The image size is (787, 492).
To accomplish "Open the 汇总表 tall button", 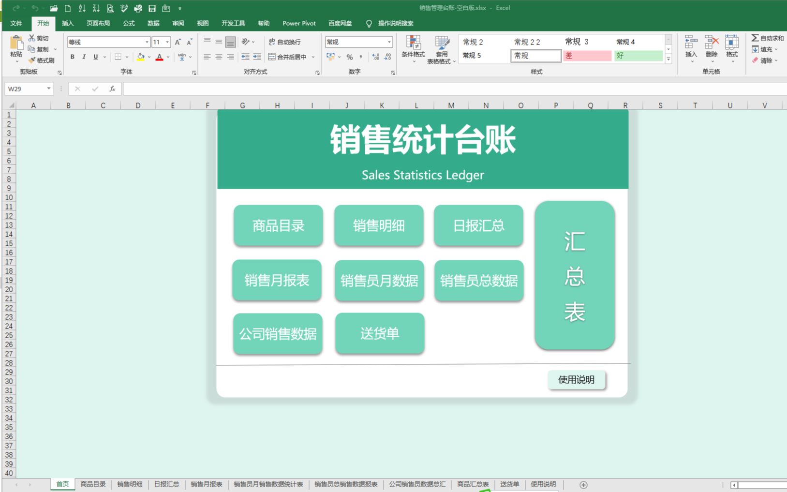I will [x=575, y=275].
